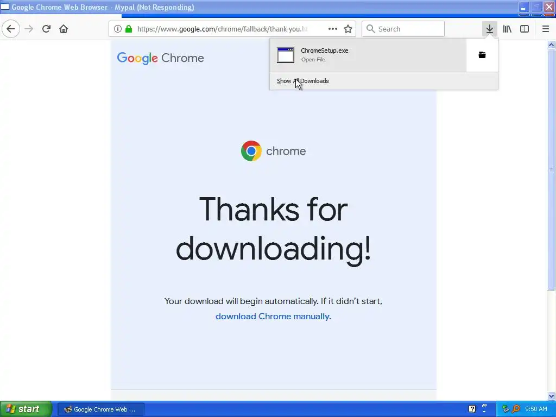This screenshot has height=417, width=556.
Task: Click the vertical scrollbar thumb
Action: click(x=551, y=170)
